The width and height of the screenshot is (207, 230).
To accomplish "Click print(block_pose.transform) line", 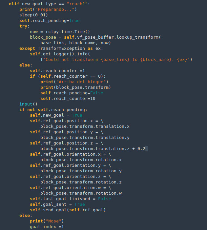I will coord(75,87).
